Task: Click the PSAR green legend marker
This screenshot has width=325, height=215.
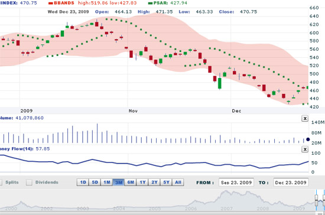Action: [151, 4]
